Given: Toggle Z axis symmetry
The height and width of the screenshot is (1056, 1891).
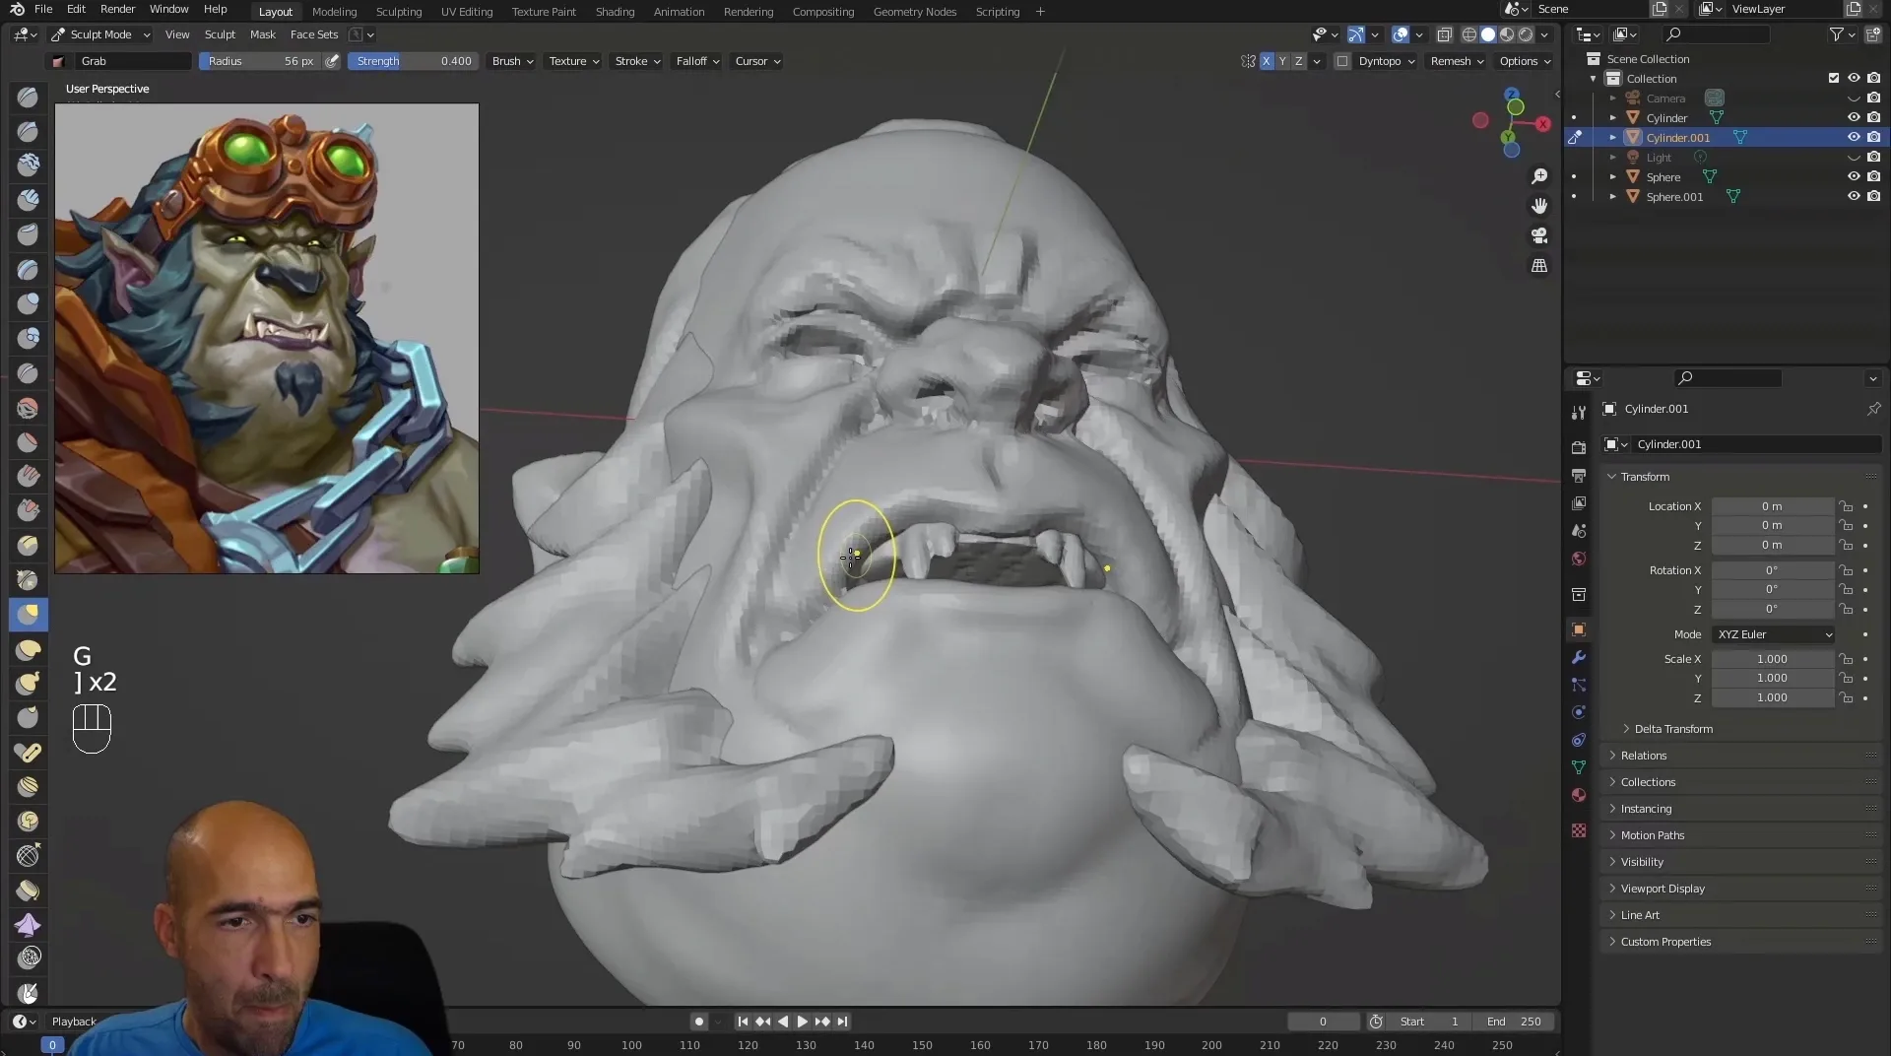Looking at the screenshot, I should tap(1298, 61).
